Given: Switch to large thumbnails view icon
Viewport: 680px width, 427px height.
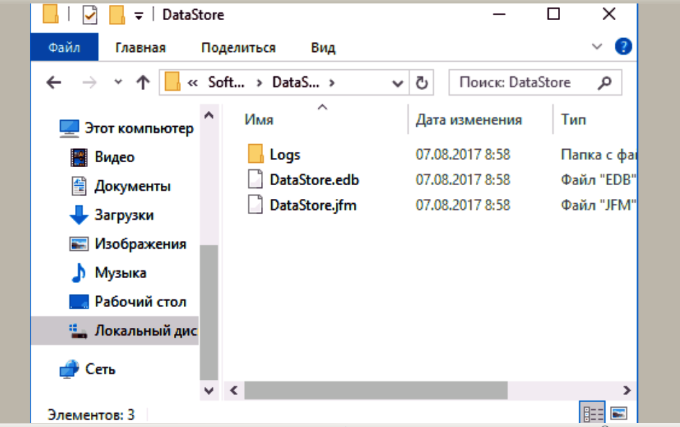Looking at the screenshot, I should pos(618,414).
